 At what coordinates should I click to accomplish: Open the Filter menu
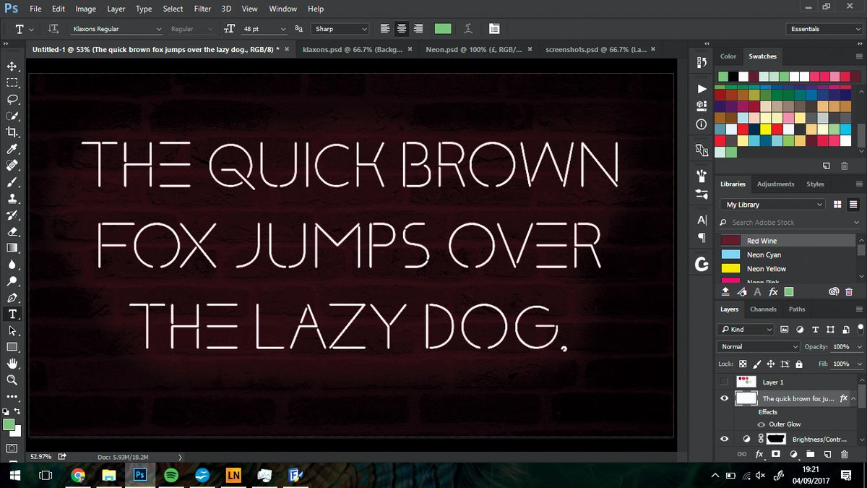point(202,9)
